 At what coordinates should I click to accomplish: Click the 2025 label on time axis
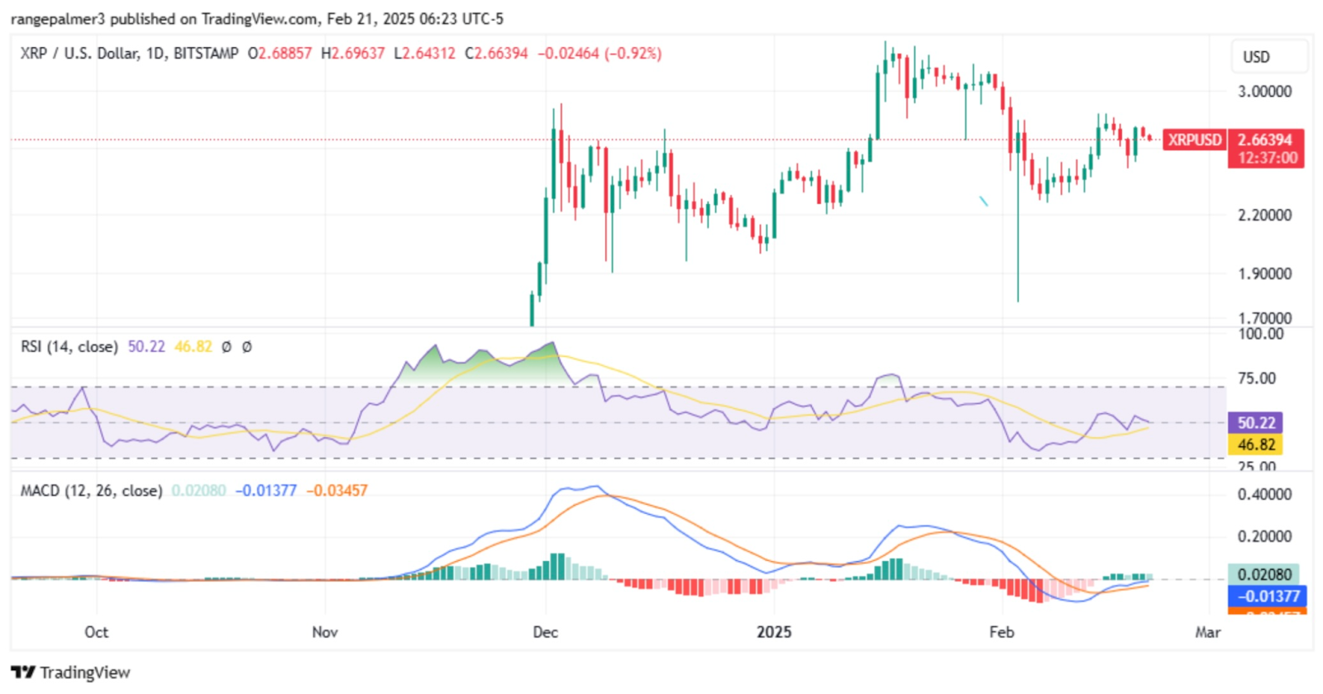pyautogui.click(x=774, y=632)
